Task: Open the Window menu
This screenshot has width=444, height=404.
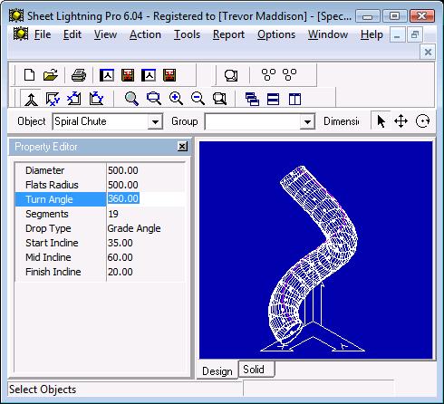Action: click(x=328, y=34)
